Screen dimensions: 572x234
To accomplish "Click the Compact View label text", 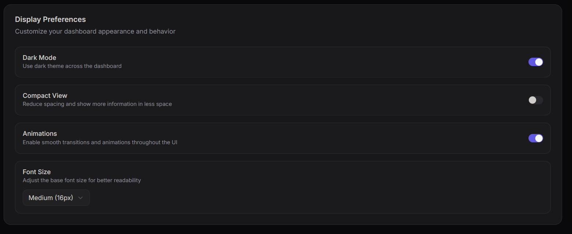I will pos(45,96).
